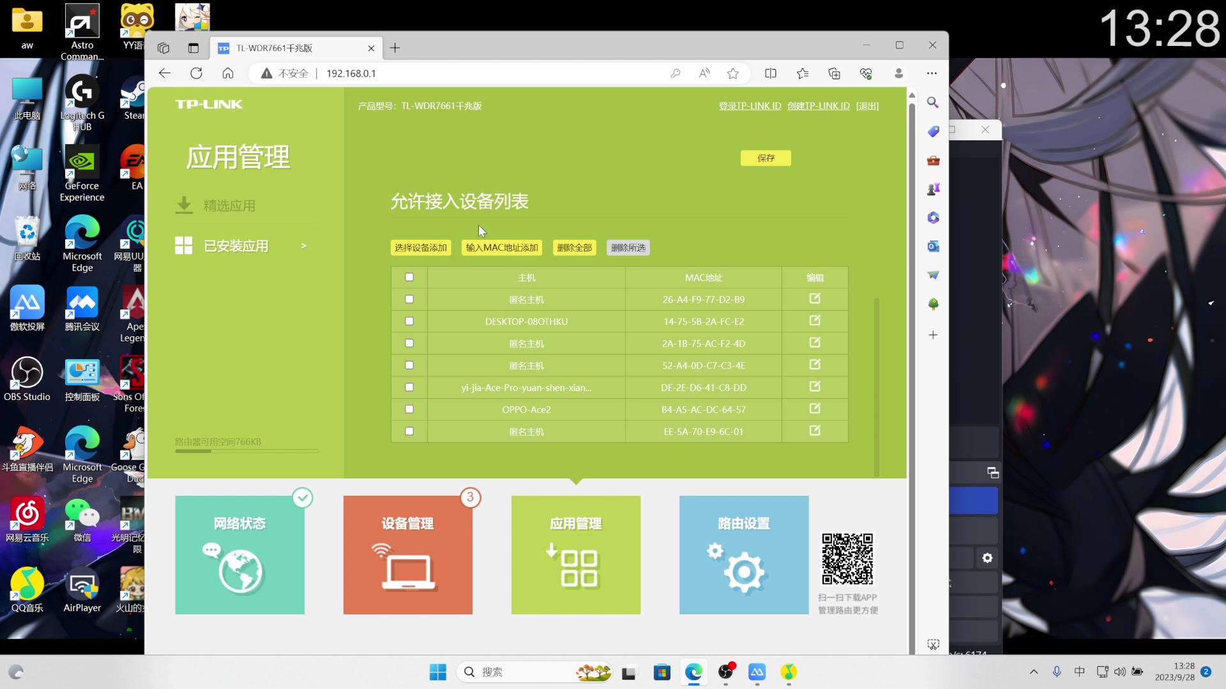The height and width of the screenshot is (689, 1226).
Task: Check the select-all header checkbox
Action: [409, 277]
